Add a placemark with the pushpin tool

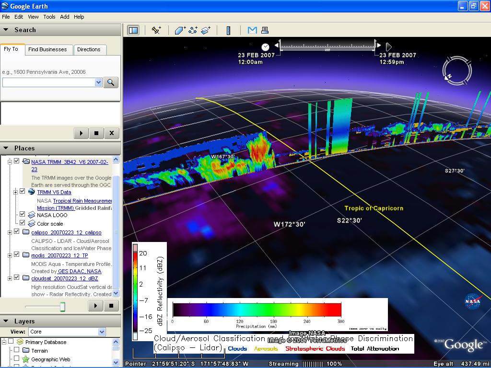pos(156,30)
